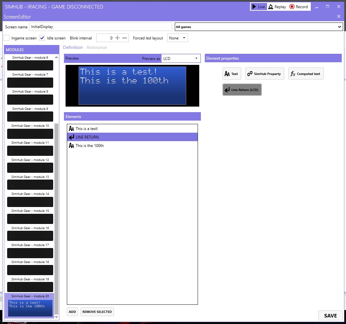Select SimHub Gear module 18 thumbnail
346x324 pixels.
click(x=30, y=270)
